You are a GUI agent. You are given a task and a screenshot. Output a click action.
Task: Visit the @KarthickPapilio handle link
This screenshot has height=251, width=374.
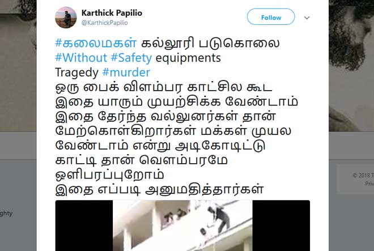tap(104, 23)
